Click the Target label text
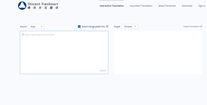 click(117, 27)
